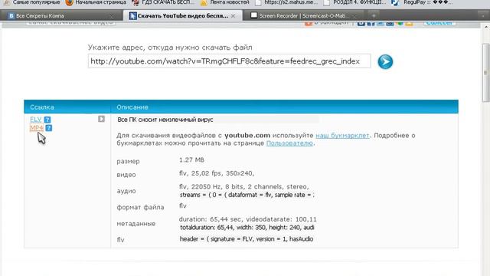Click the 'Описание' column header
The width and height of the screenshot is (490, 276).
tap(132, 107)
